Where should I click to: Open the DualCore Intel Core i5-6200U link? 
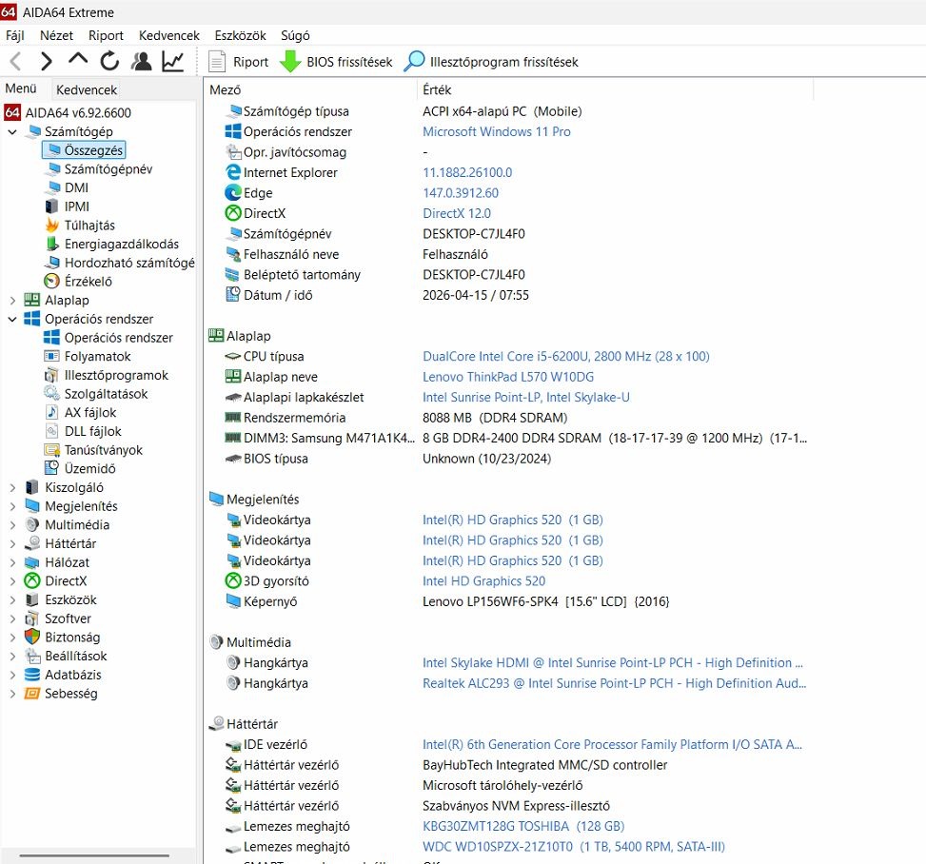click(x=565, y=357)
